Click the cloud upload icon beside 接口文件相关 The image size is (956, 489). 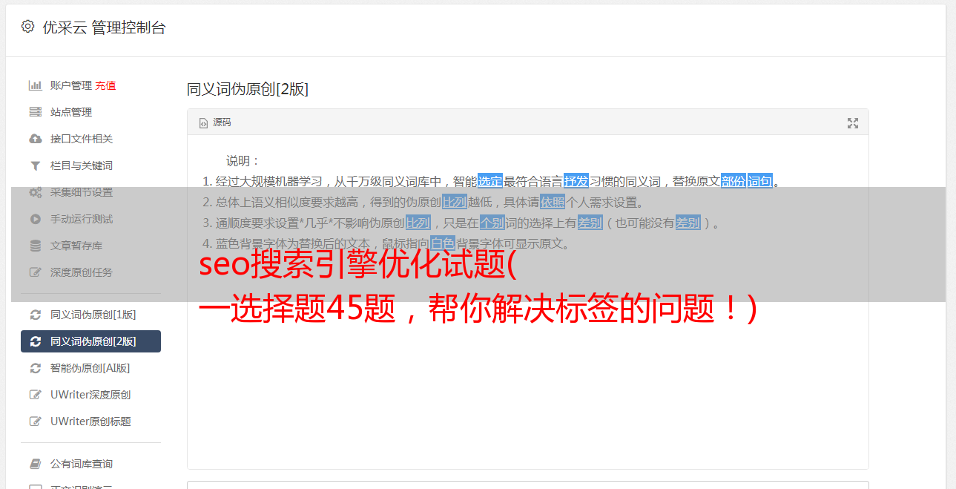35,139
